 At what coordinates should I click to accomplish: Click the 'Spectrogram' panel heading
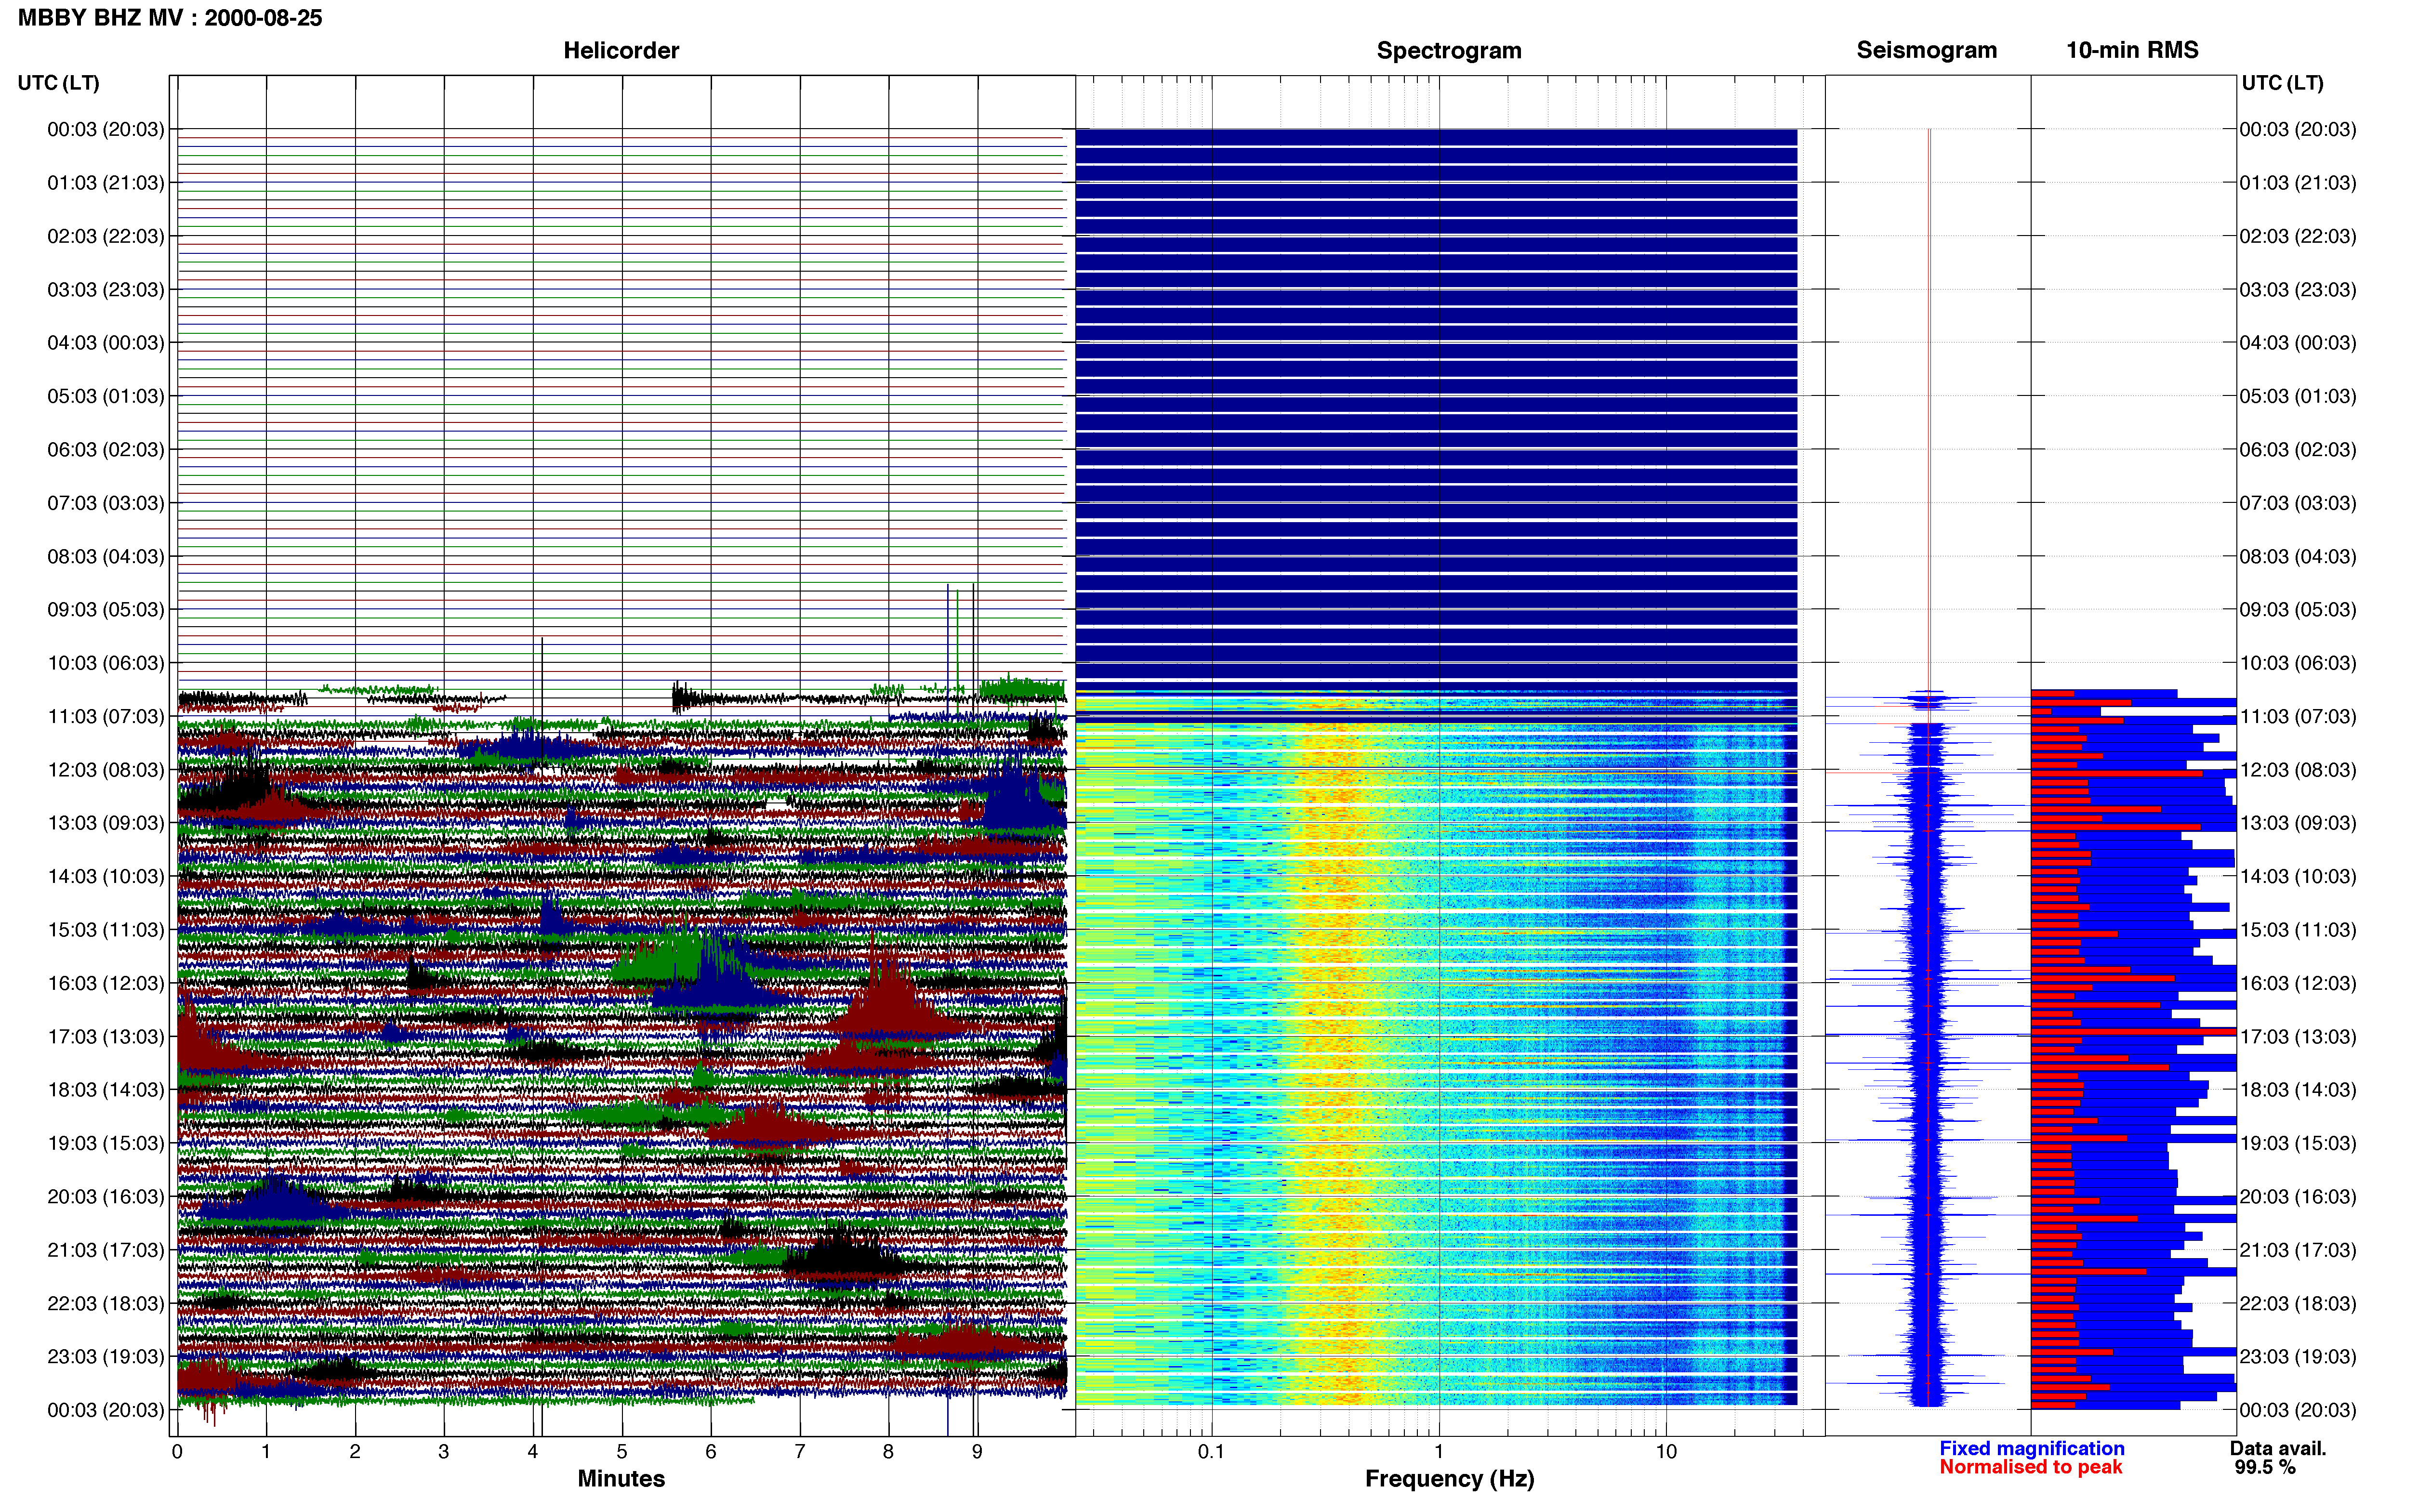(1449, 50)
